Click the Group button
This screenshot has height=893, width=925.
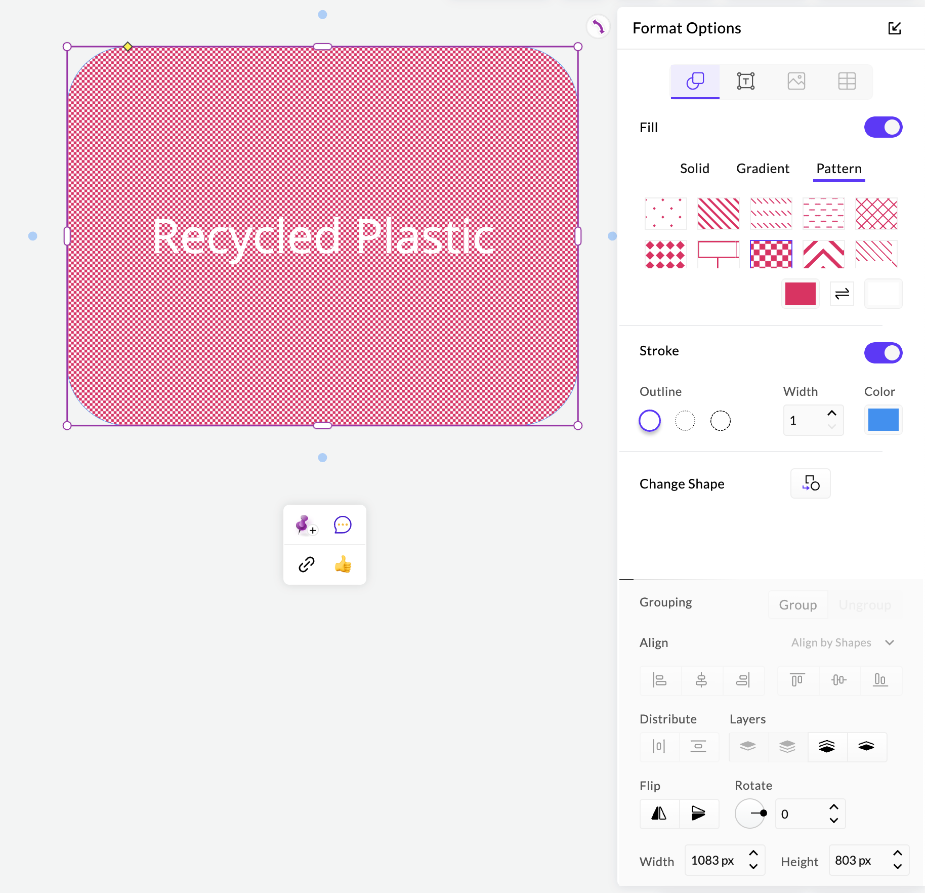(798, 605)
